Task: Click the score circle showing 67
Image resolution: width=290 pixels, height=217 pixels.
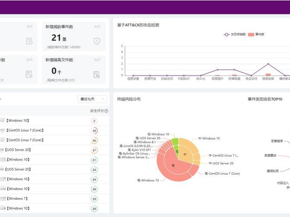Action: click(x=94, y=150)
